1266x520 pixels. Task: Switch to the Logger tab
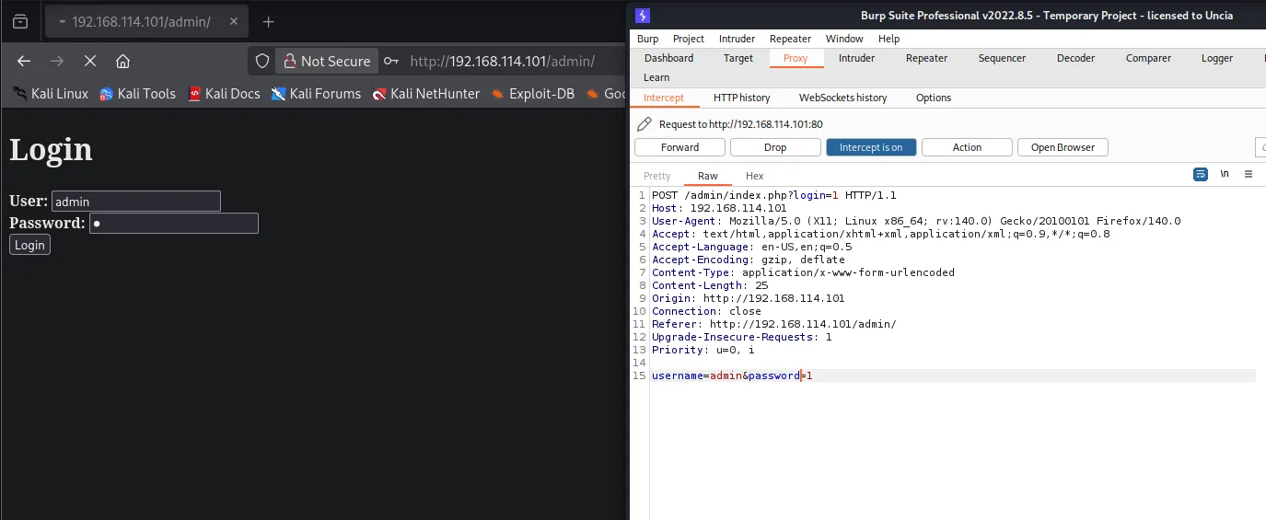1217,58
